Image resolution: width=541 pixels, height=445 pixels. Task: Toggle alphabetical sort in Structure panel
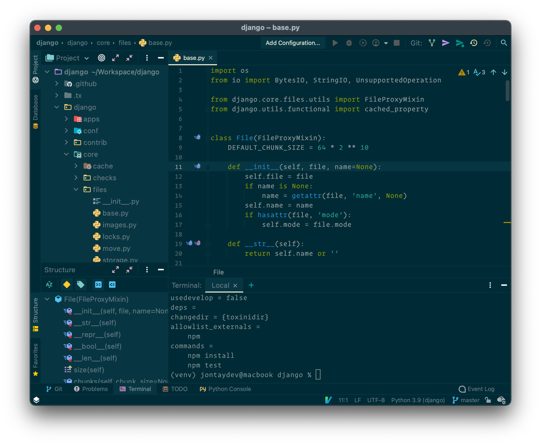(x=49, y=285)
